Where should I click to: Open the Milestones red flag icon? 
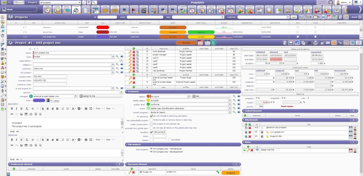click(x=134, y=10)
